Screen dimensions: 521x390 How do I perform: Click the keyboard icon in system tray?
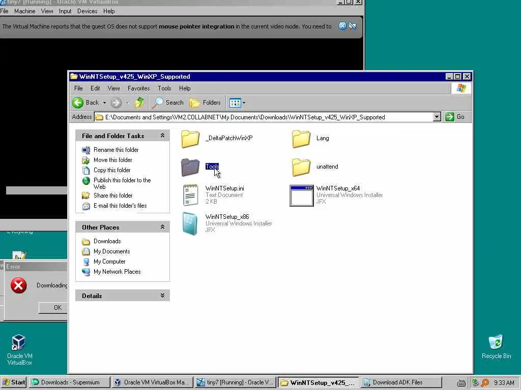click(x=461, y=383)
